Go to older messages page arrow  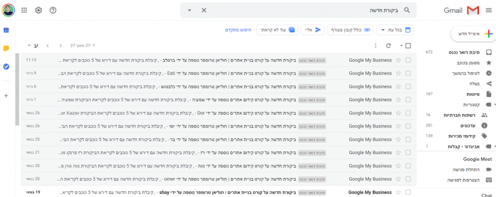(x=47, y=45)
